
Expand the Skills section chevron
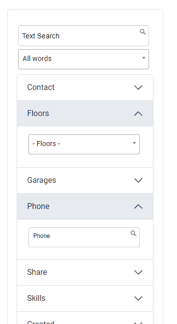[138, 298]
